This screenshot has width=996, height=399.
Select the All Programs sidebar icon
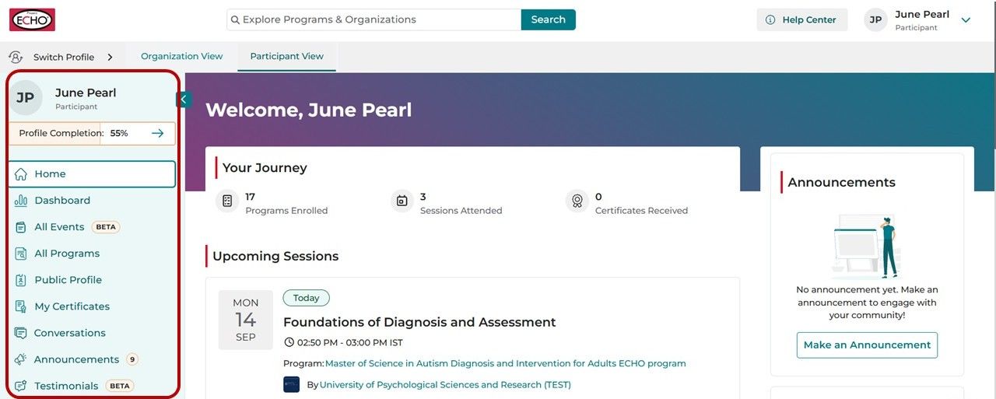click(x=21, y=254)
